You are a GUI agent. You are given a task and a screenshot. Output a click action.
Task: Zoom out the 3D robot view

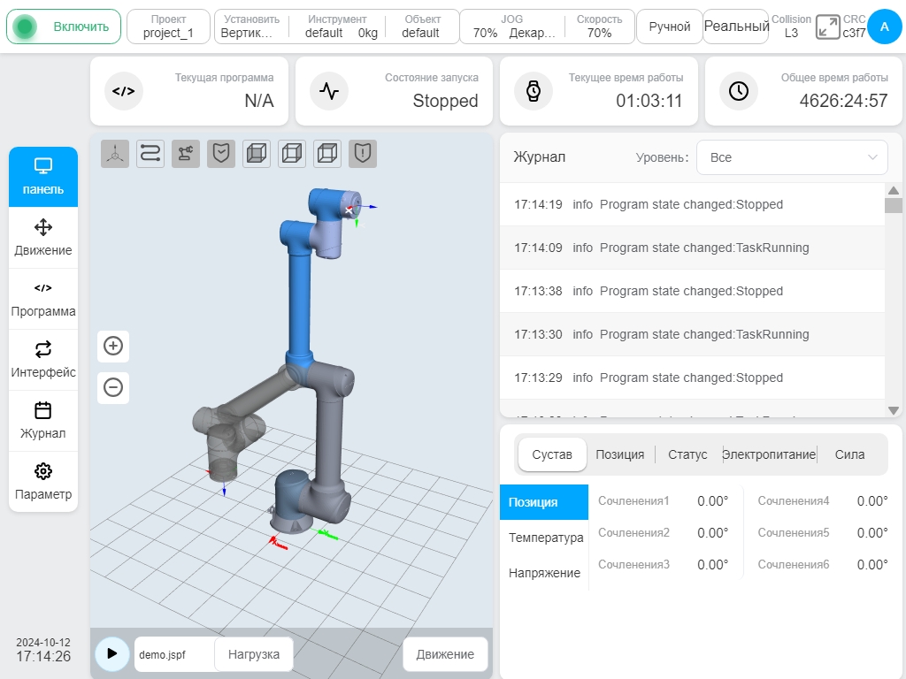click(113, 387)
